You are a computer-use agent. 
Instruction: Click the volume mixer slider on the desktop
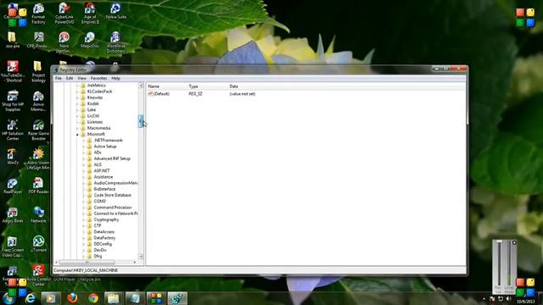point(499,263)
